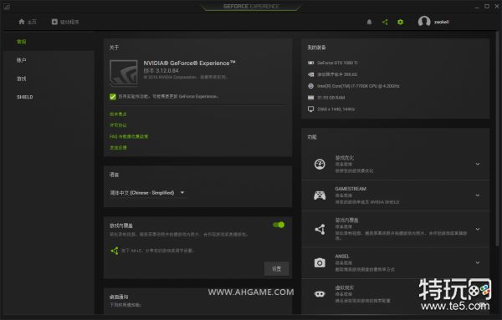Open the license agreement link
The image size is (502, 320).
tap(118, 125)
